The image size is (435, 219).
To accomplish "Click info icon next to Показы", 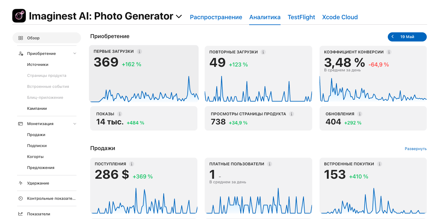I will (x=120, y=114).
